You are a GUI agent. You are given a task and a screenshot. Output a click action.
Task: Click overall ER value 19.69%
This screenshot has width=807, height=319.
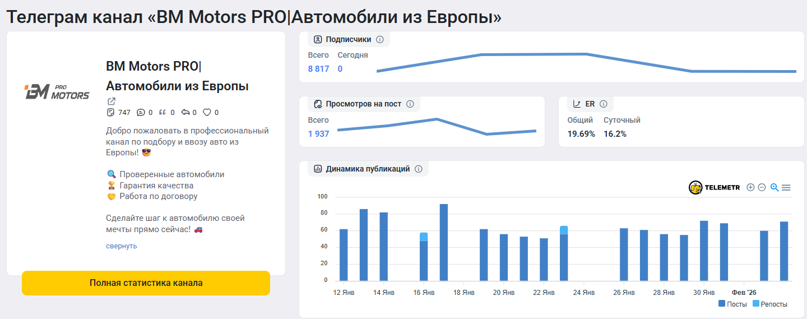click(581, 134)
